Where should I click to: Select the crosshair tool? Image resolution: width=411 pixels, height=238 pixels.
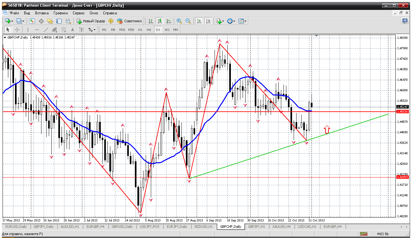pos(17,30)
